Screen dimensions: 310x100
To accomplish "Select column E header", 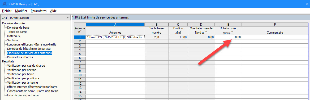I will click(x=228, y=24).
